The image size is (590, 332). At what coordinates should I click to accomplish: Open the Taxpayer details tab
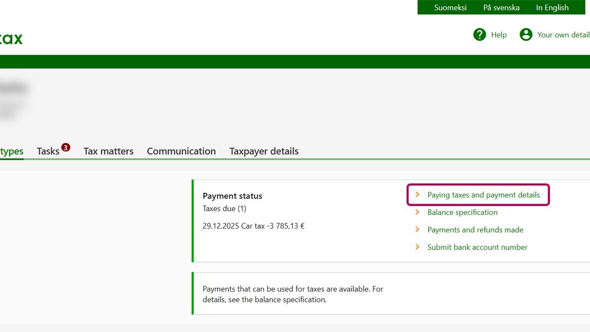click(264, 151)
